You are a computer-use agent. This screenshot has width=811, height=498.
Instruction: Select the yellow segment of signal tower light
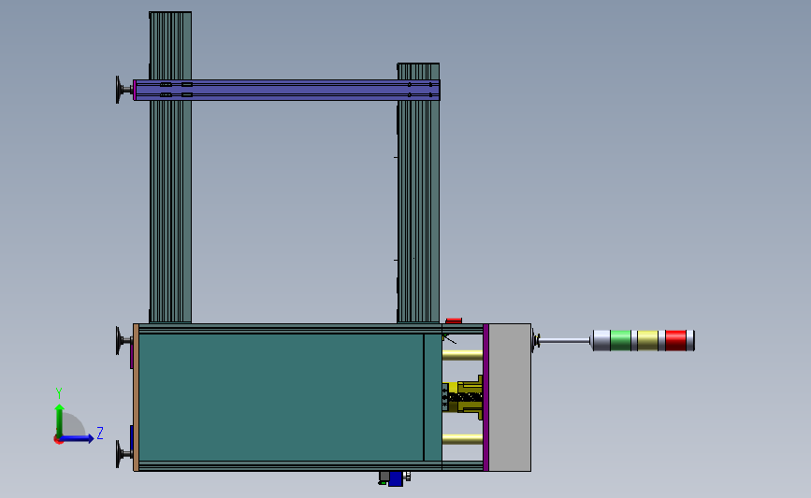(647, 340)
